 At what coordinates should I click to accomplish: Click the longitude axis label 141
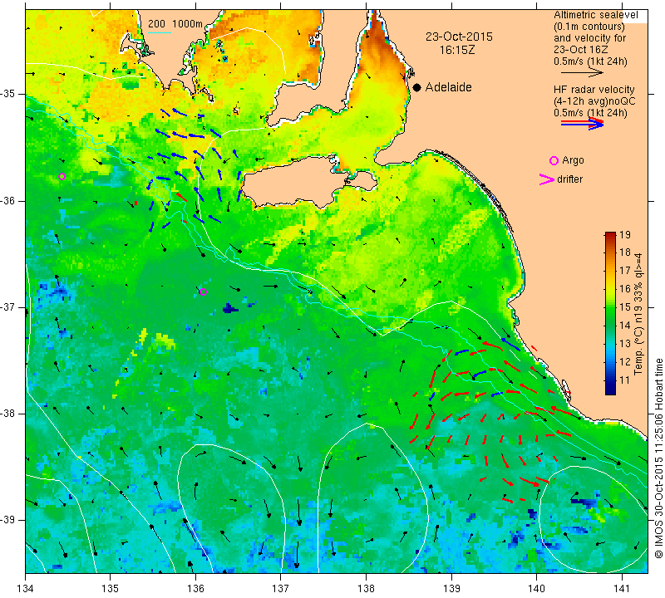[622, 589]
